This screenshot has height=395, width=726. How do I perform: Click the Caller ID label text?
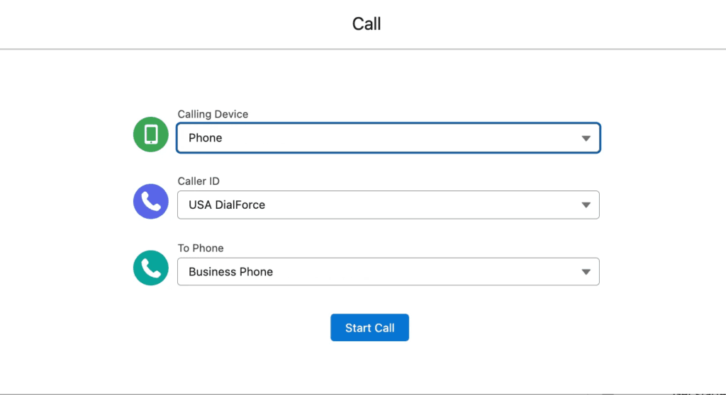tap(199, 181)
